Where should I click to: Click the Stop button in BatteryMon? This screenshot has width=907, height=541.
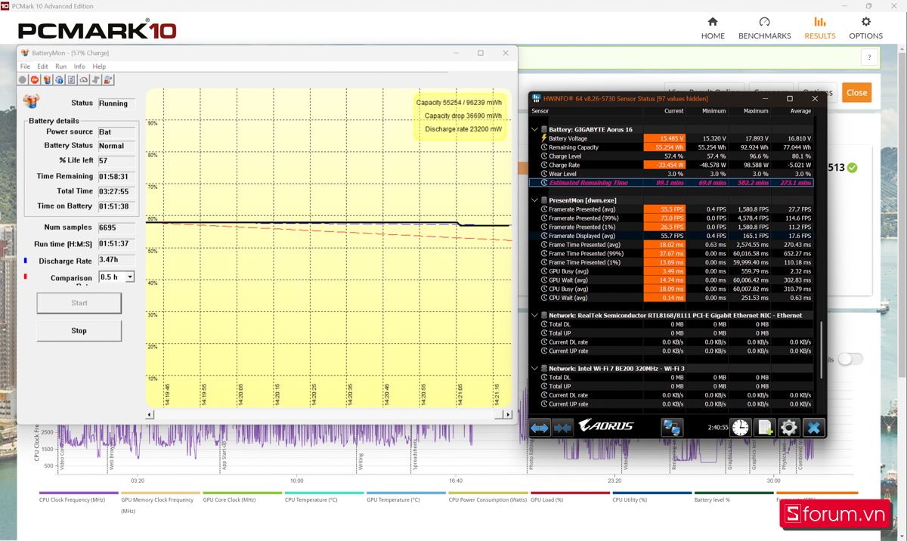coord(79,331)
